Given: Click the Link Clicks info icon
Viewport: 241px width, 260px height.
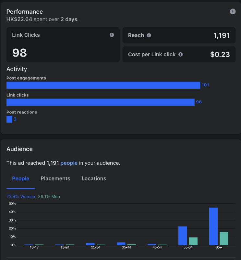Looking at the screenshot, I should click(x=112, y=35).
